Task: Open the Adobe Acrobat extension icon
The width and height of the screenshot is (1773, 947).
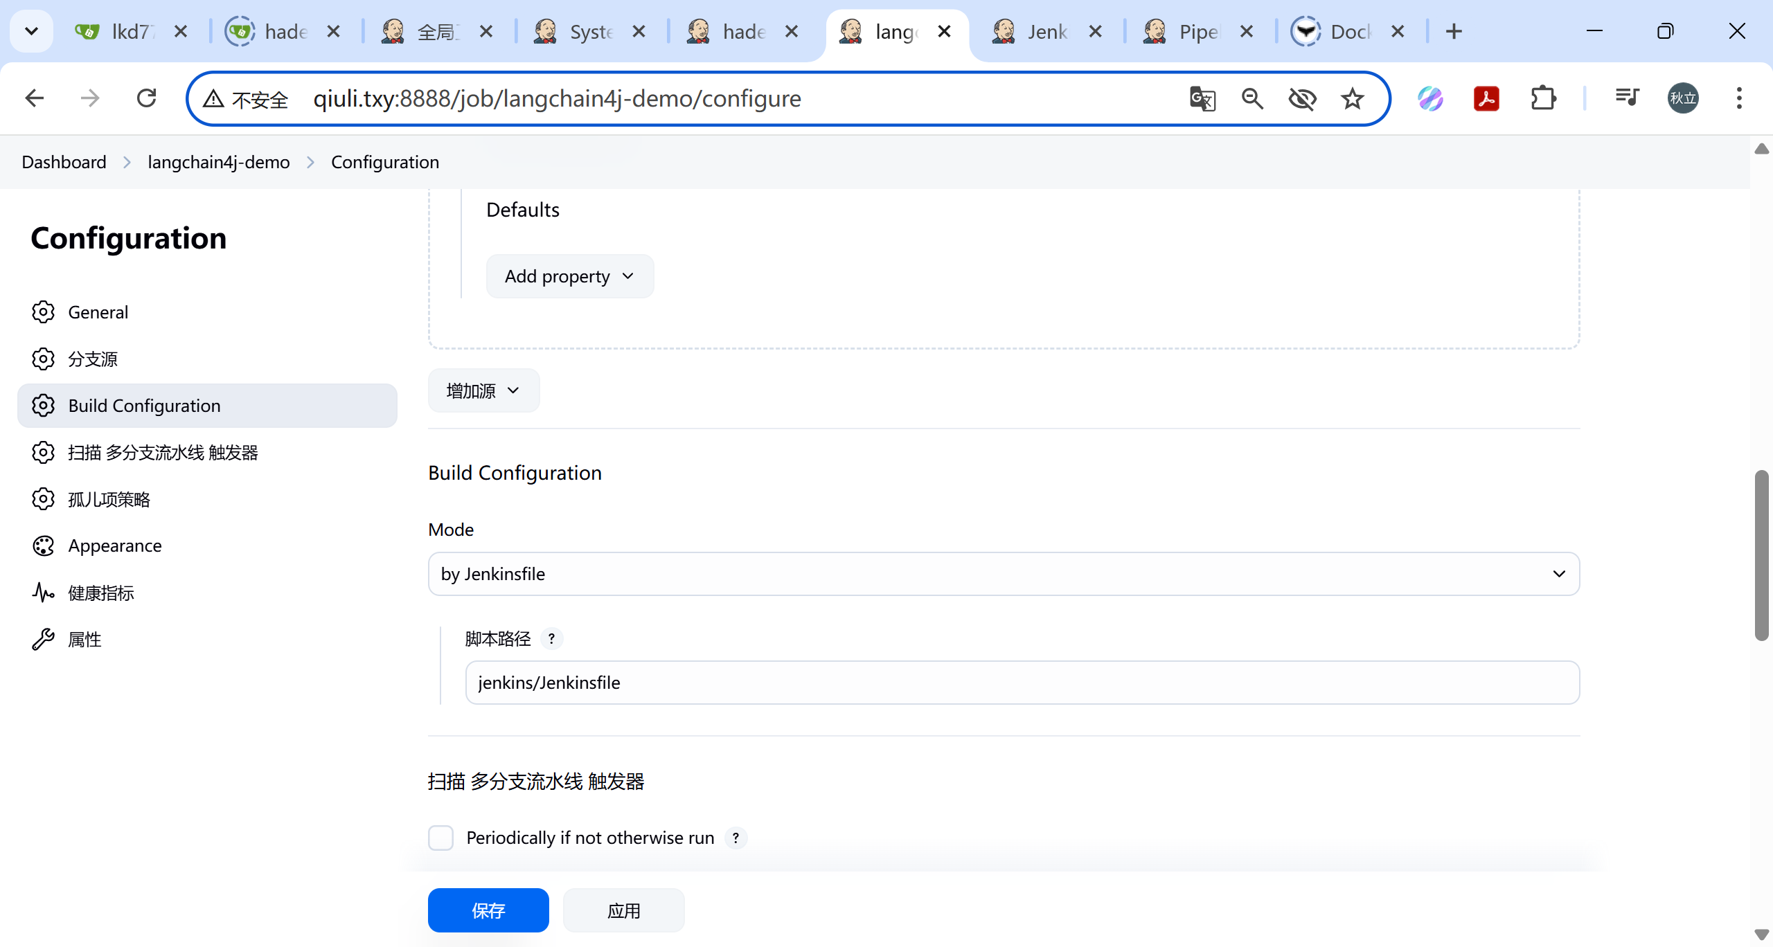Action: [x=1486, y=99]
